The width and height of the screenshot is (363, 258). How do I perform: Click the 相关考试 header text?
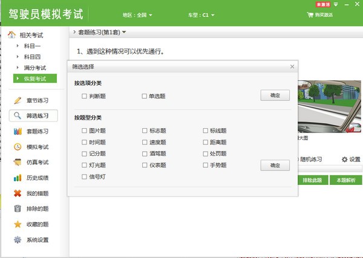pos(31,35)
